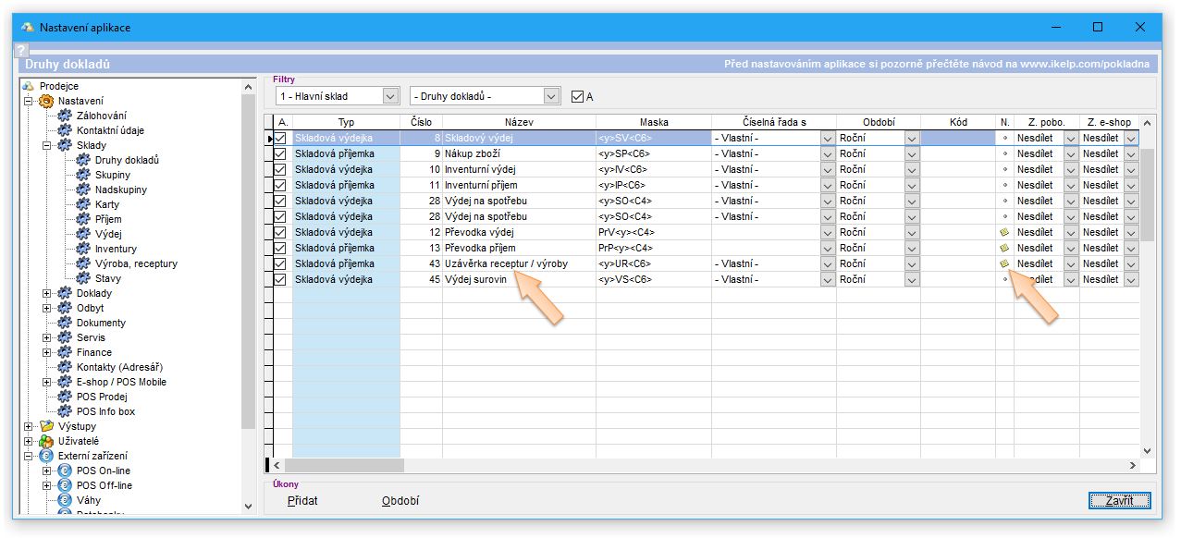Open the 1 - Hlavní sklad dropdown

pos(389,96)
